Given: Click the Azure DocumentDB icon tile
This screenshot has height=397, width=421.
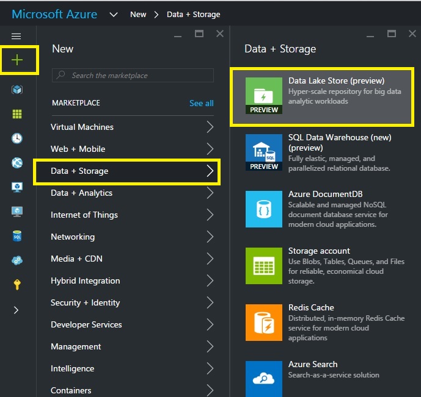Looking at the screenshot, I should (264, 209).
